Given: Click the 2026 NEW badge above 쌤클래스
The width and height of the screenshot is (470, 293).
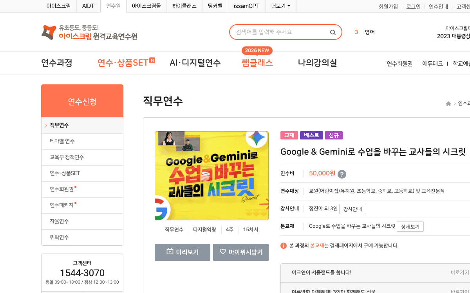Looking at the screenshot, I should pyautogui.click(x=257, y=50).
